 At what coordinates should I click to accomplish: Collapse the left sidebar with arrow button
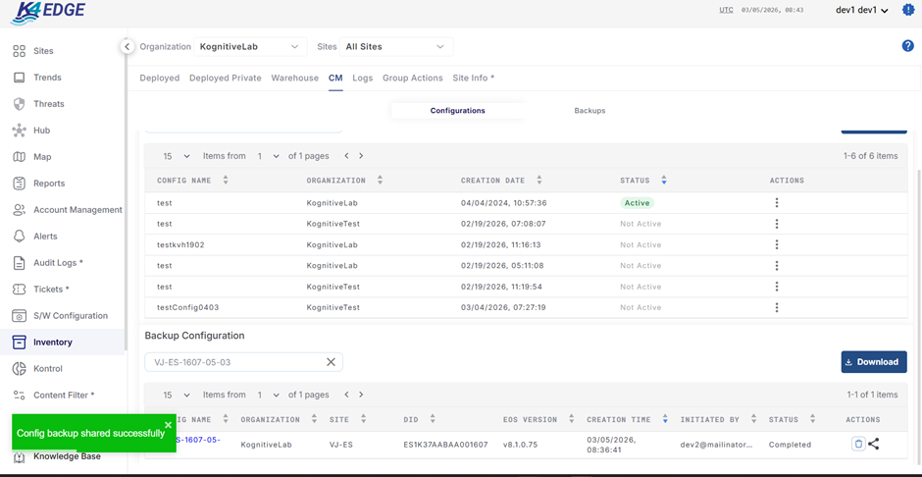tap(127, 46)
